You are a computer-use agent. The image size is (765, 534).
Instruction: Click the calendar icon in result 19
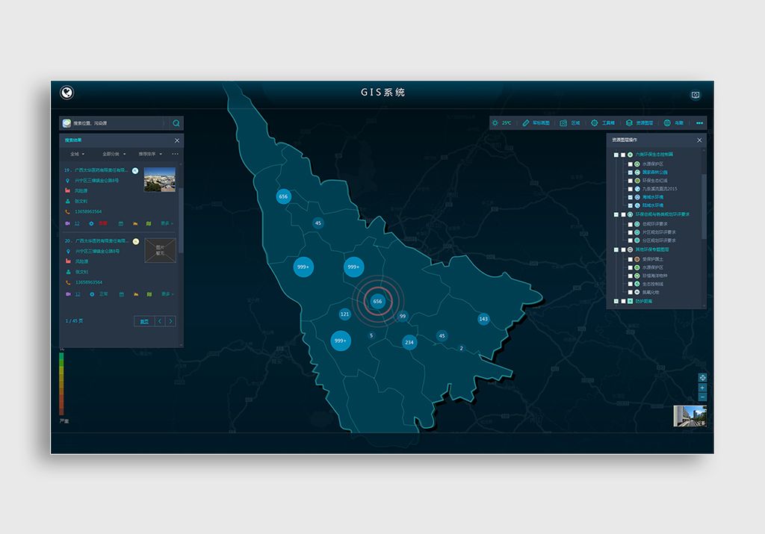pyautogui.click(x=120, y=223)
